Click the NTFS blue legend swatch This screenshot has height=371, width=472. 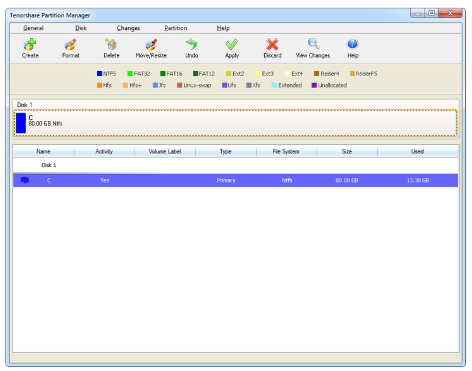99,74
